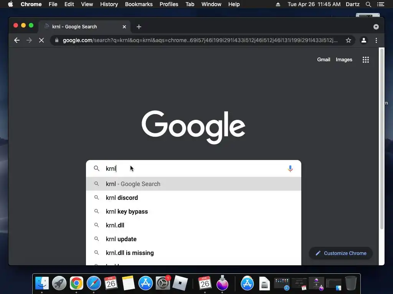Image resolution: width=393 pixels, height=294 pixels.
Task: Open the Window menu
Action: [x=211, y=4]
